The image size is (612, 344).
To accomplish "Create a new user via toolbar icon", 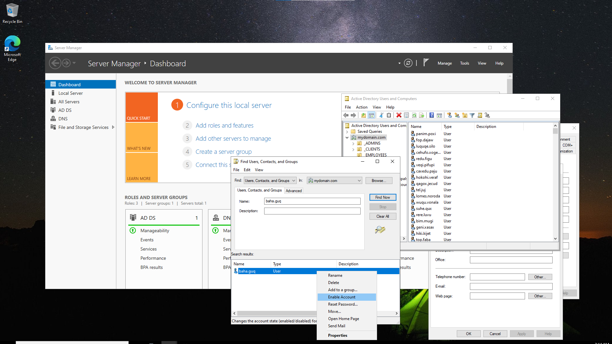I will coord(449,115).
